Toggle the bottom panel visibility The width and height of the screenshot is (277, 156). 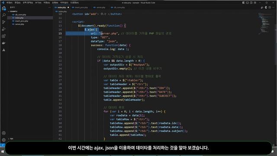(247, 3)
